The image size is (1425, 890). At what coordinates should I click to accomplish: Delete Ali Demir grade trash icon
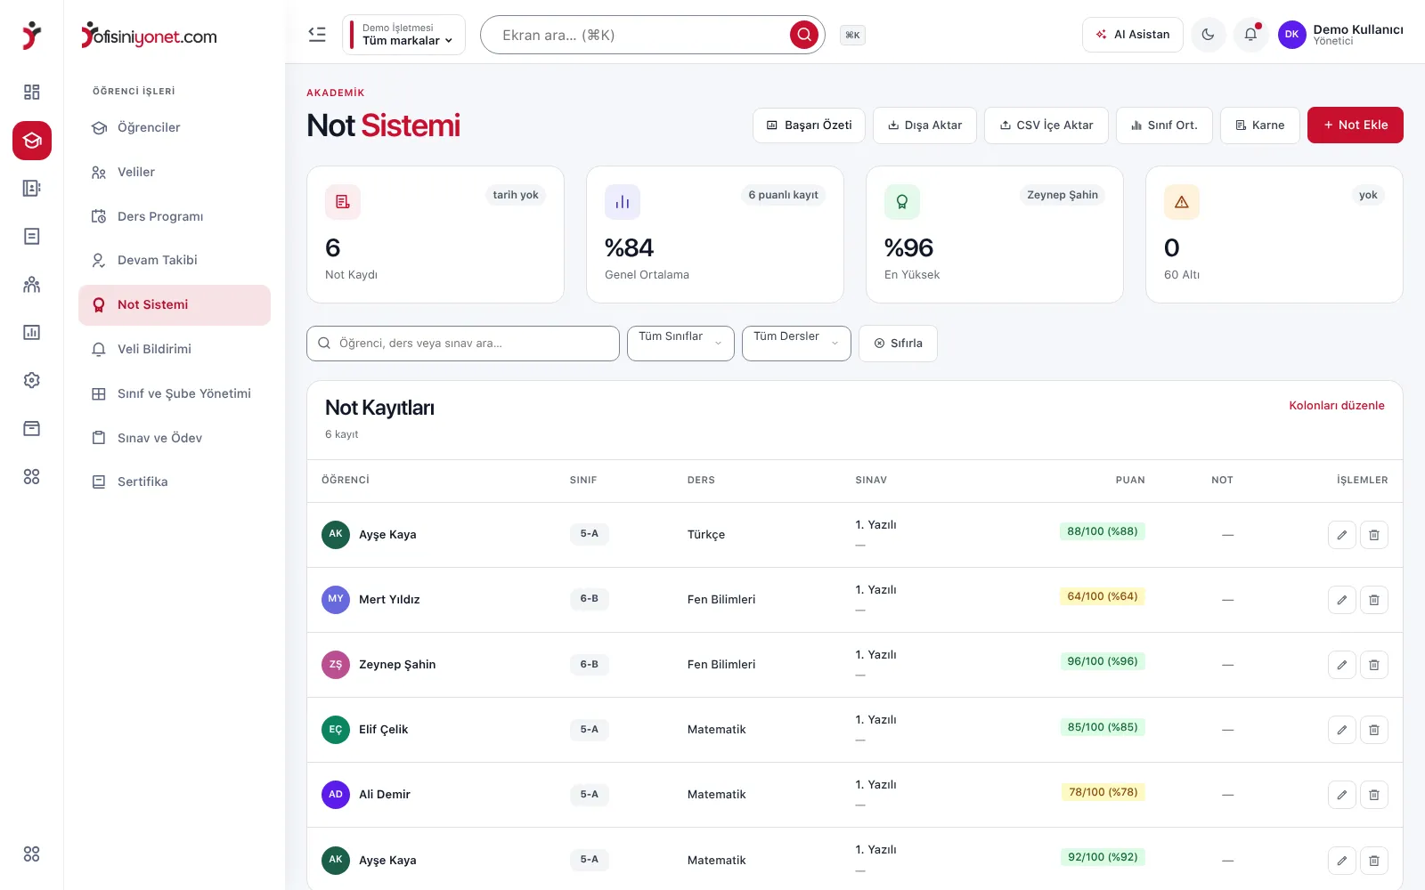[1373, 795]
